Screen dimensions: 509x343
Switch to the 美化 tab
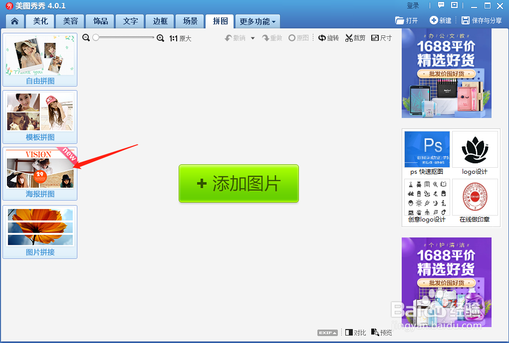(x=40, y=21)
